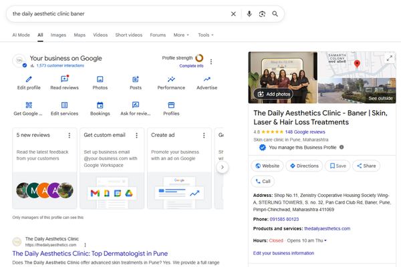The image size is (401, 267).
Task: View the Profile strength progress ring
Action: (x=200, y=59)
